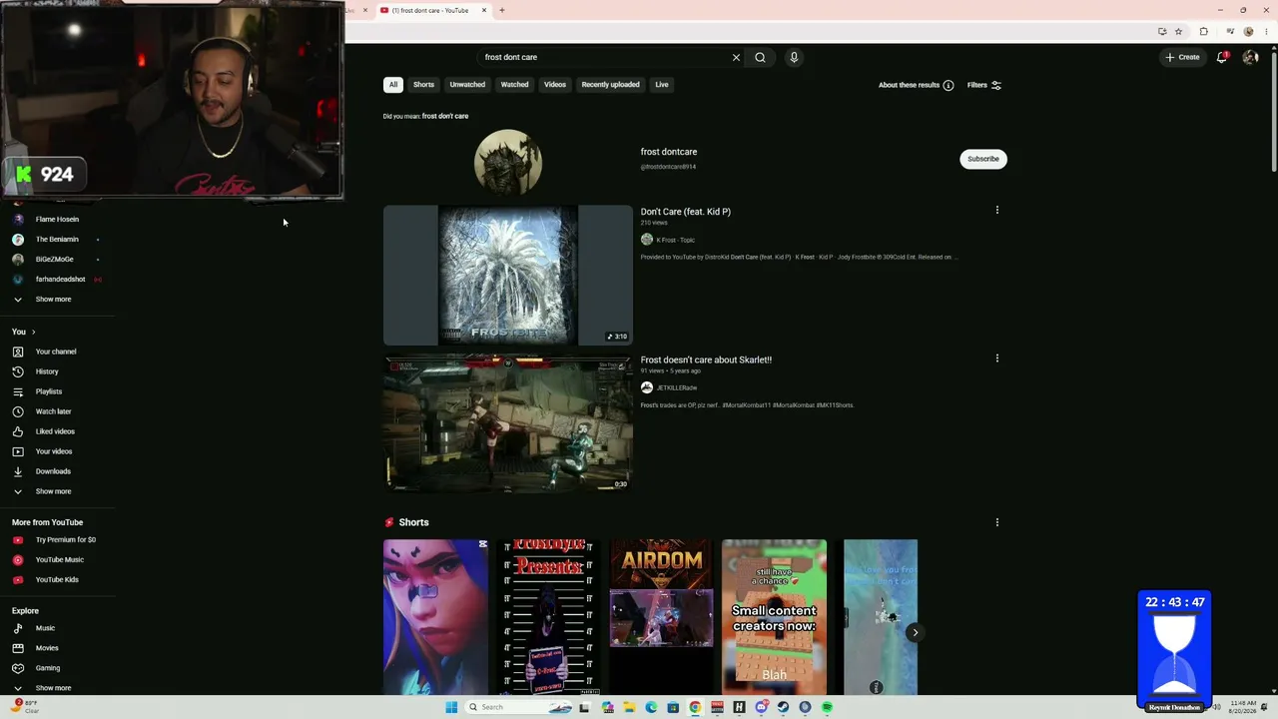Show the next Shorts with the arrow button

click(x=915, y=632)
